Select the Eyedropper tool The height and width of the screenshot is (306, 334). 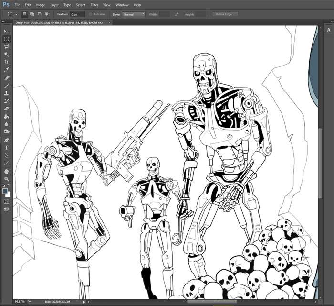(x=6, y=69)
